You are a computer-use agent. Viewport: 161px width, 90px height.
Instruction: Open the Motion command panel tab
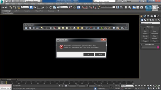[x=151, y=16]
